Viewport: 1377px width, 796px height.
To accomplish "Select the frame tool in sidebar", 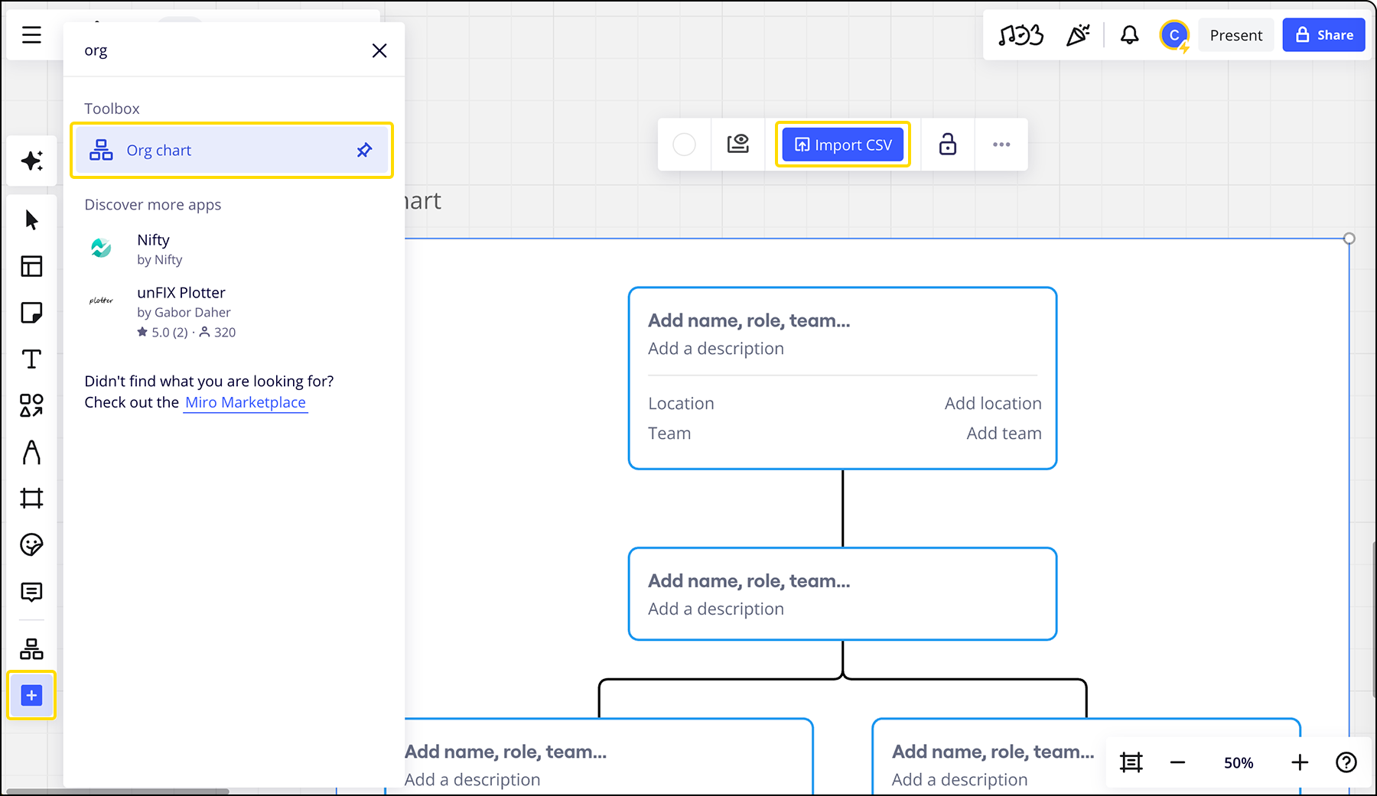I will [31, 499].
